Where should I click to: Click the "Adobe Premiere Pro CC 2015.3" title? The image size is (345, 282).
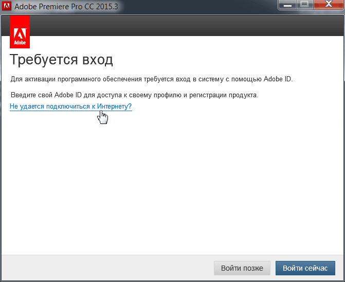66,7
